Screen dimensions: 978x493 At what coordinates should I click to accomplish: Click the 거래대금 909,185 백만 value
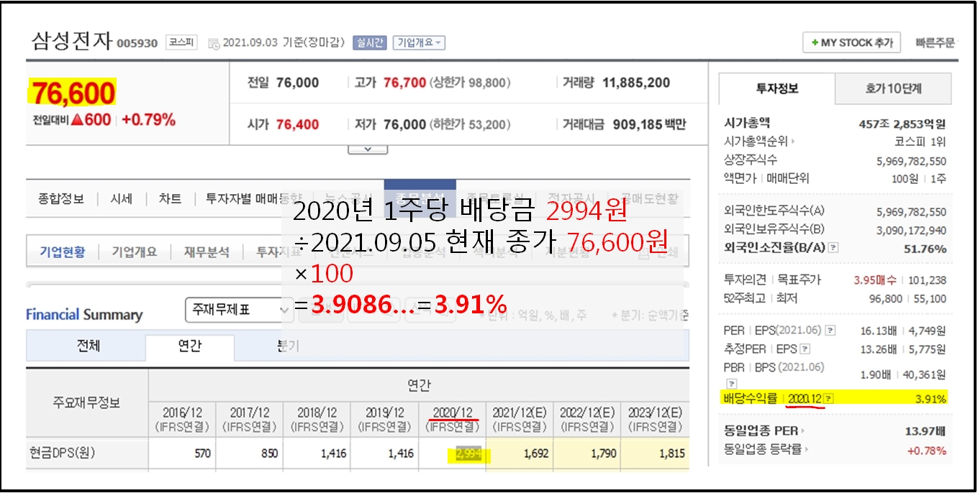[x=649, y=124]
